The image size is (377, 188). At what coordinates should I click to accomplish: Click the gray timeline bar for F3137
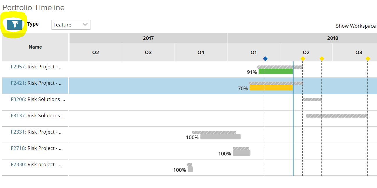(x=337, y=116)
